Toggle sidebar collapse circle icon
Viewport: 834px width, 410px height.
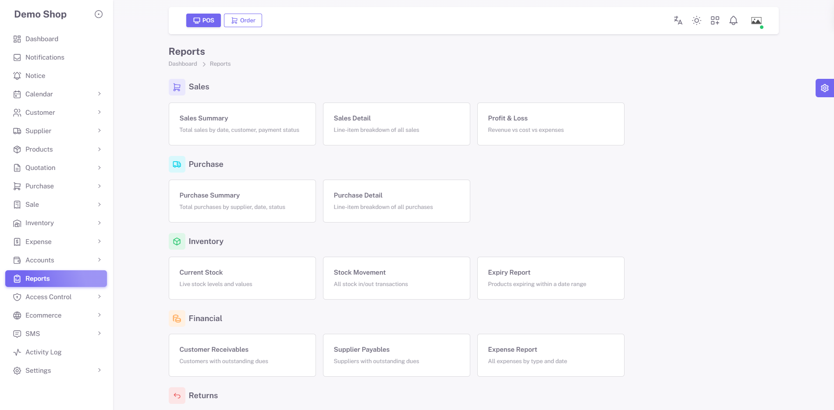(99, 14)
